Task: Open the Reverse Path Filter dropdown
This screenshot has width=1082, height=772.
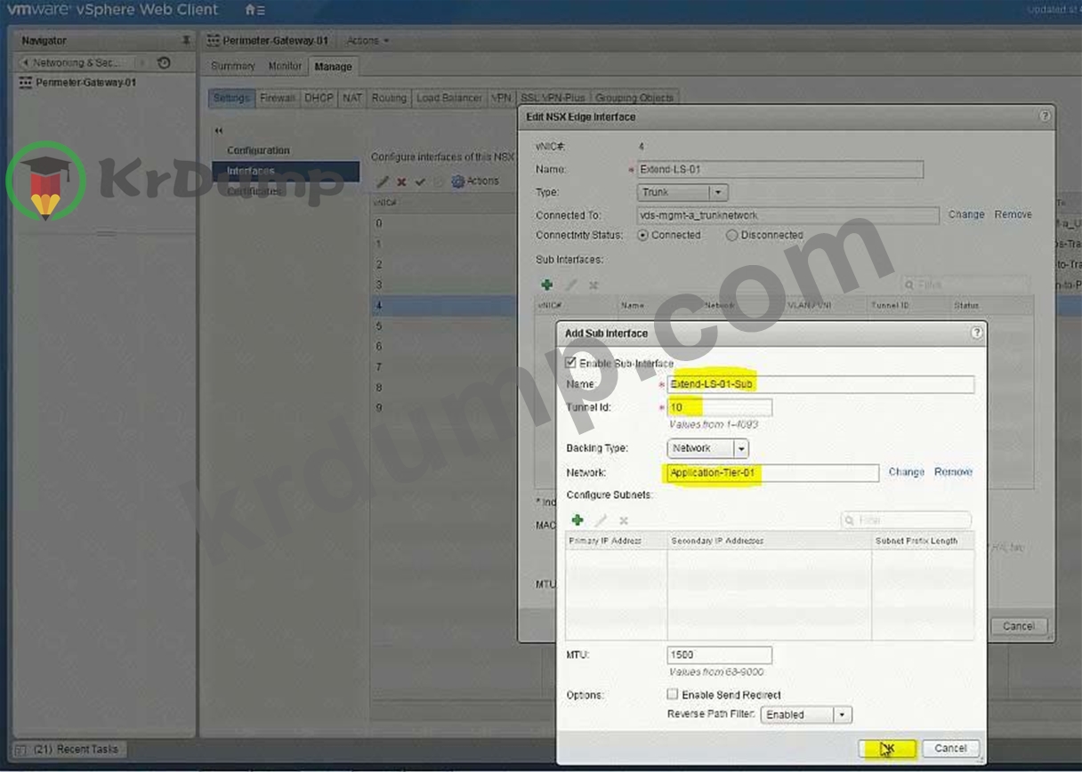Action: coord(806,714)
